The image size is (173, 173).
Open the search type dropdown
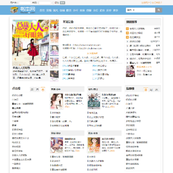131,10
